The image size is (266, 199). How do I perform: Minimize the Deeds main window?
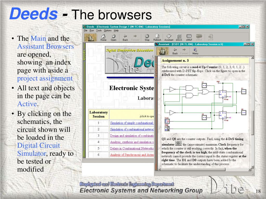pos(240,27)
